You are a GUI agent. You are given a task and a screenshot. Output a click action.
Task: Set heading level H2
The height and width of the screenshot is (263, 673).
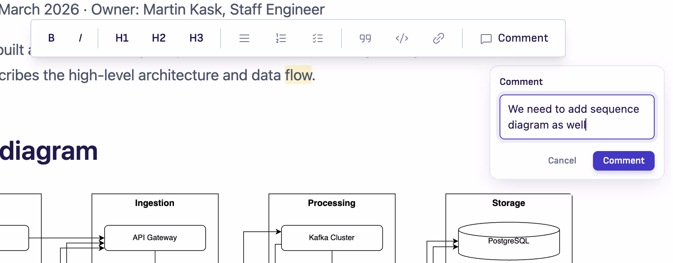click(x=159, y=38)
